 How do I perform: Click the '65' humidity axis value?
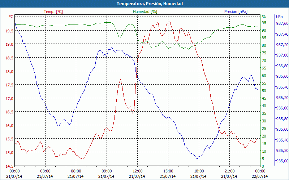click(x=264, y=68)
